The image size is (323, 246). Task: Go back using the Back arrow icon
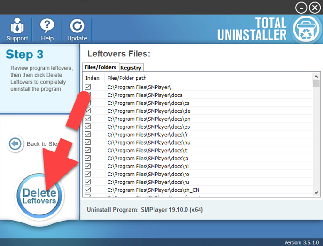pyautogui.click(x=15, y=143)
